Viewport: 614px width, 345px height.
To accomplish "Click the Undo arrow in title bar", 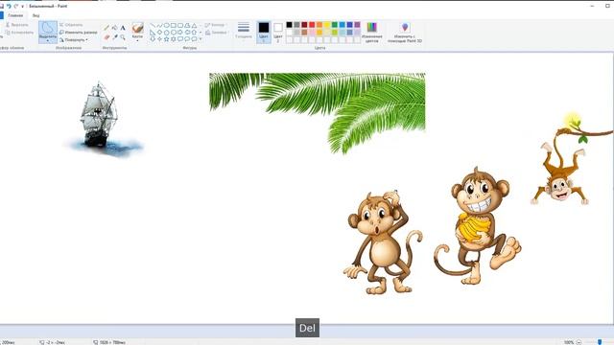I will pyautogui.click(x=9, y=7).
